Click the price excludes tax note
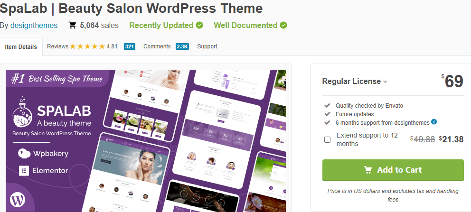Viewport: 471px width, 212px height. click(x=393, y=195)
